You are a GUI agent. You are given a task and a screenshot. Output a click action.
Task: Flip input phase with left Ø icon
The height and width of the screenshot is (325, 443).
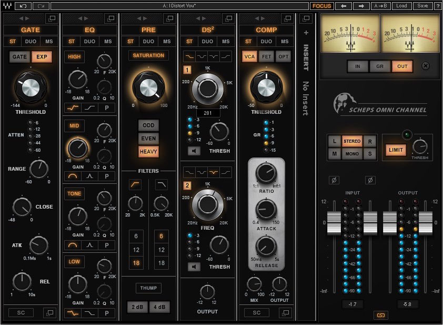click(334, 180)
